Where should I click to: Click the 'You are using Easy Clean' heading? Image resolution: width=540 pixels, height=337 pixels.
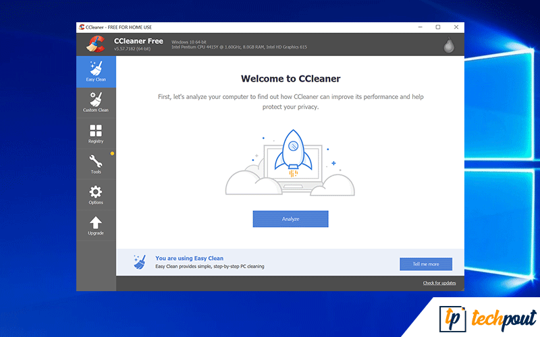coord(189,258)
